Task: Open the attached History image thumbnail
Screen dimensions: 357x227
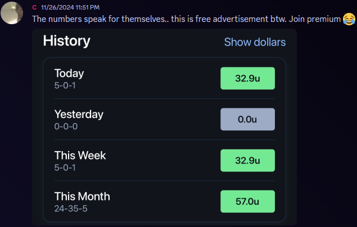Action: coord(164,127)
